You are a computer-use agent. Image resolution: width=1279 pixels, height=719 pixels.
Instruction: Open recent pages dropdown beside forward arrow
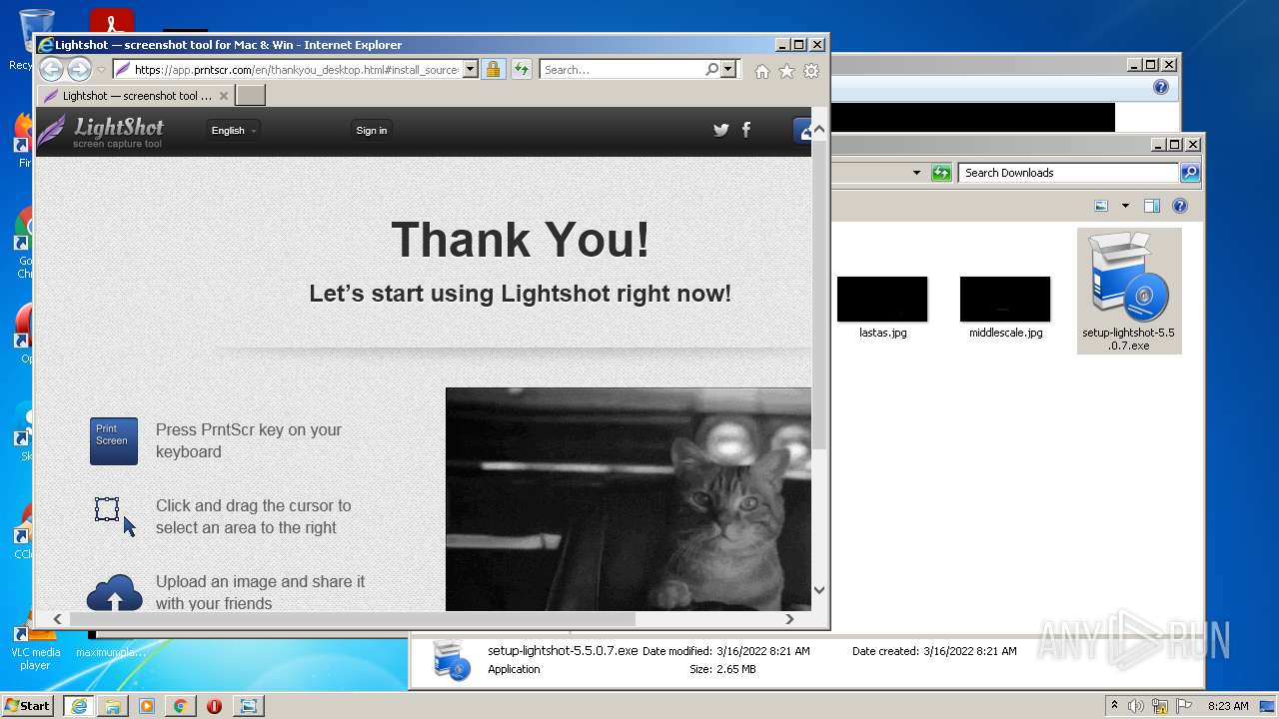tap(101, 70)
